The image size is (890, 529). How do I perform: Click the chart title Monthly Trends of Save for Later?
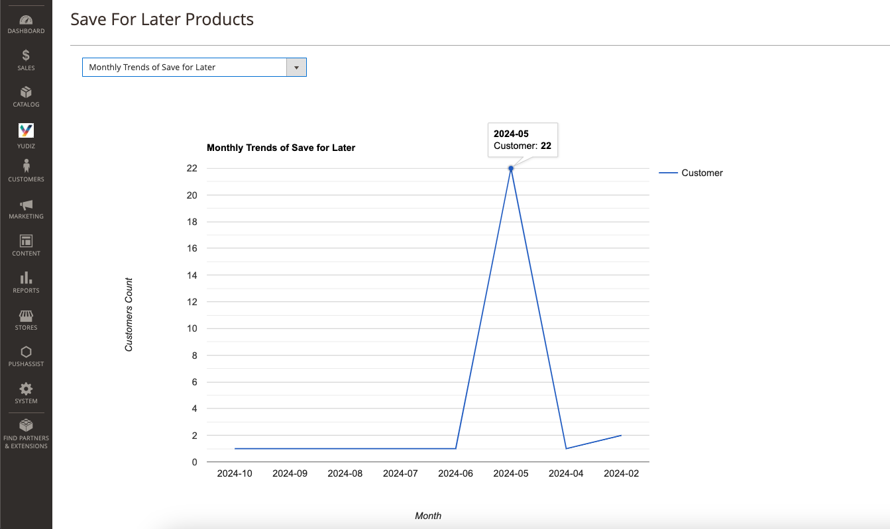click(x=281, y=148)
